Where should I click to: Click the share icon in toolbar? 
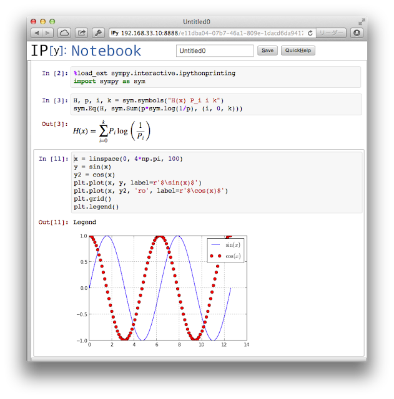[82, 33]
